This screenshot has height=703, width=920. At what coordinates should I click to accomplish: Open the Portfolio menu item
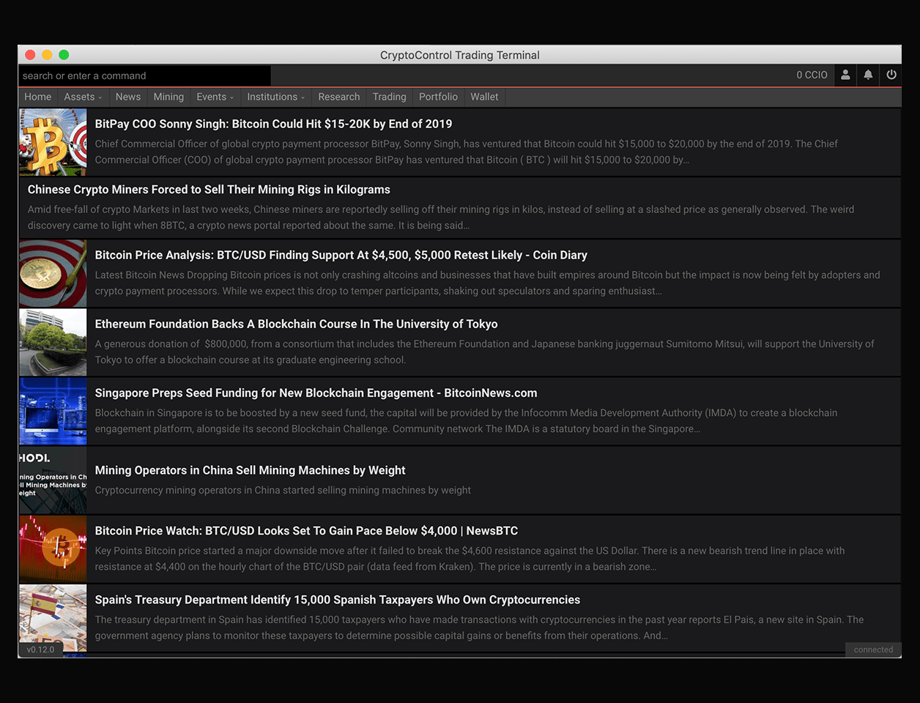438,97
